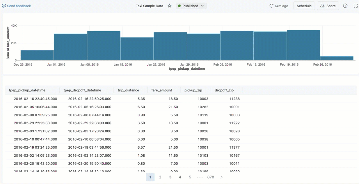Click the dropoff_zip column header
Viewport: 359px width, 184px height.
(x=224, y=90)
